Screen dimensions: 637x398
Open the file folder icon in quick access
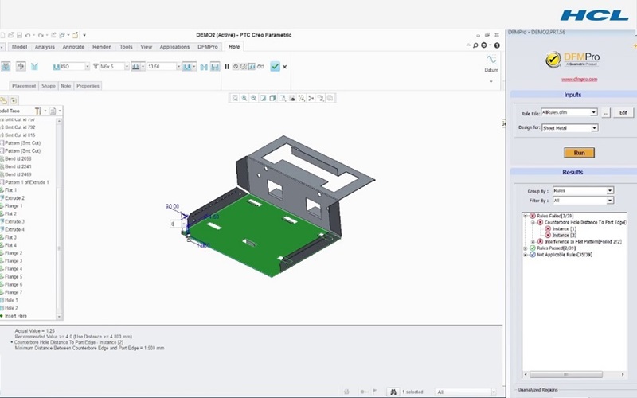click(x=11, y=35)
